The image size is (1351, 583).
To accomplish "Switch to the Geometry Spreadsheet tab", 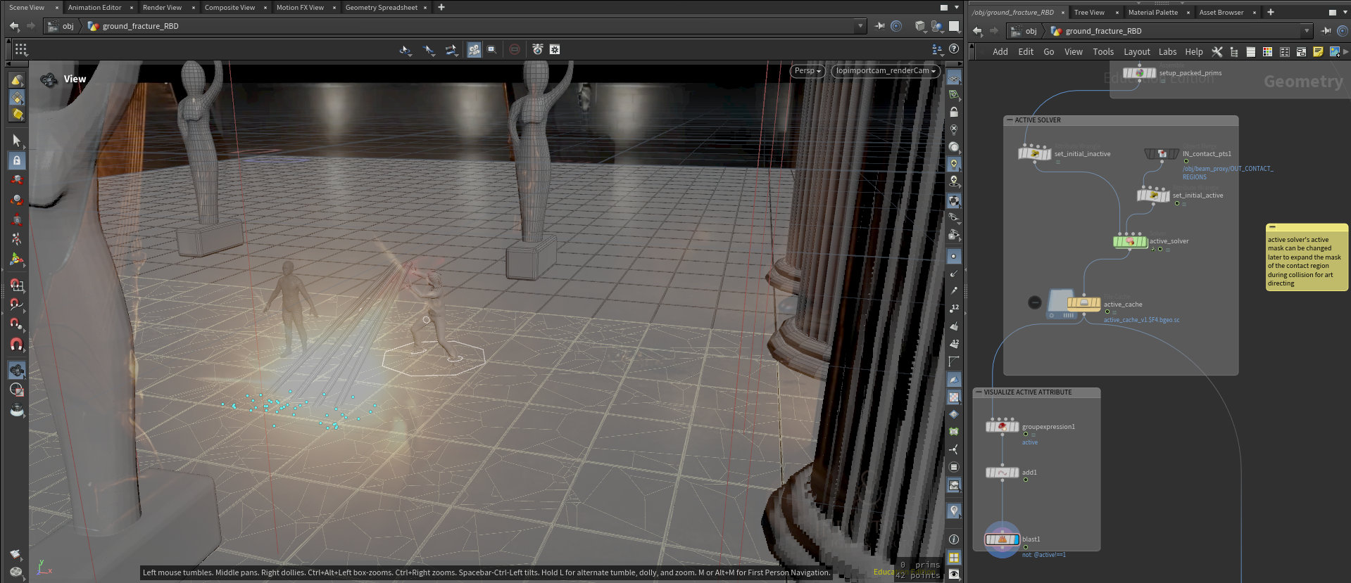I will pyautogui.click(x=382, y=8).
